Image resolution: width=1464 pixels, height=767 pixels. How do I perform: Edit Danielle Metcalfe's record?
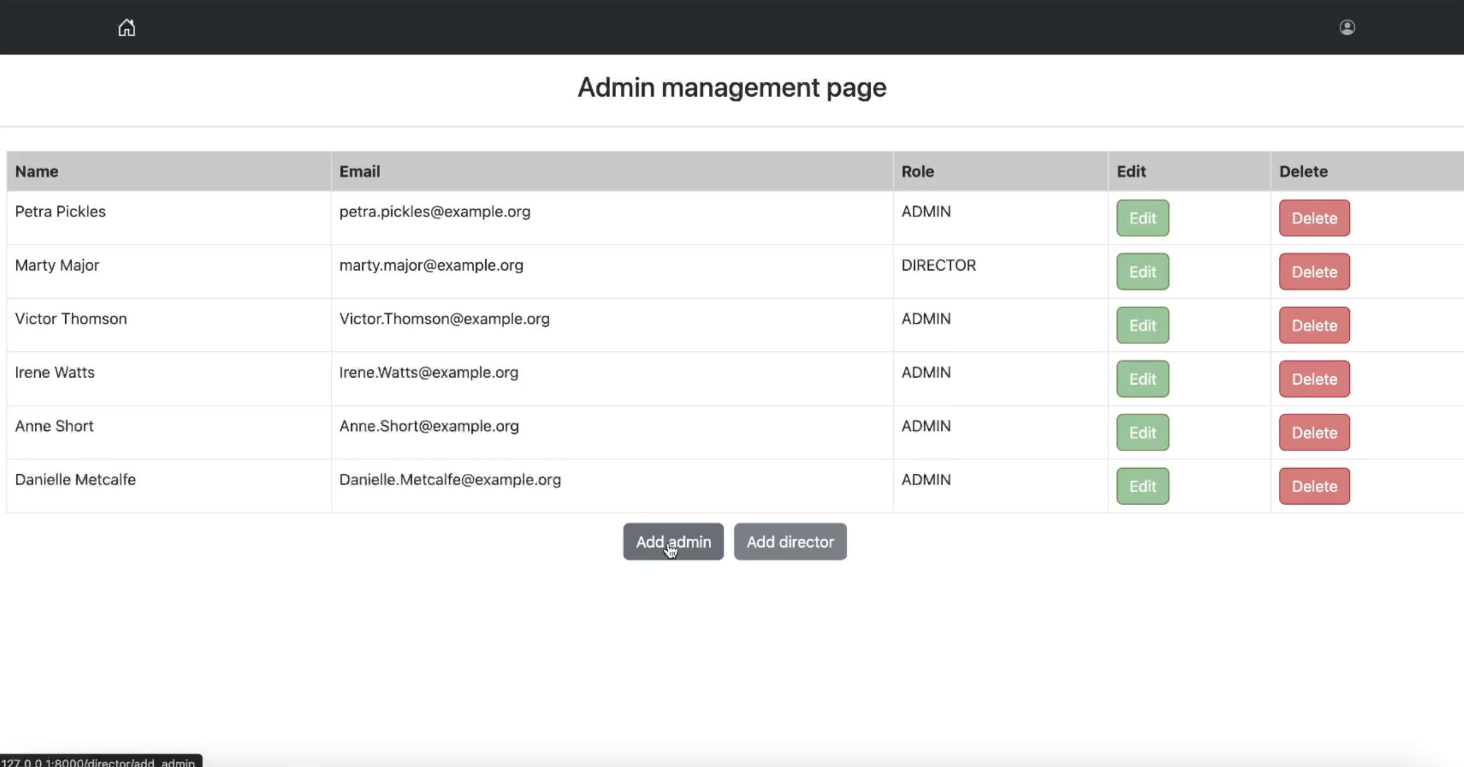tap(1142, 486)
